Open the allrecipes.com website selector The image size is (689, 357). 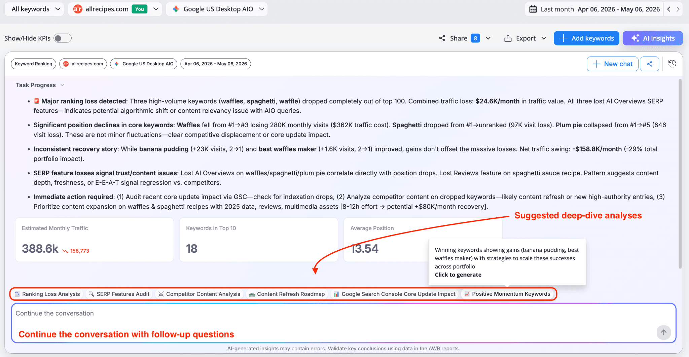pyautogui.click(x=115, y=9)
